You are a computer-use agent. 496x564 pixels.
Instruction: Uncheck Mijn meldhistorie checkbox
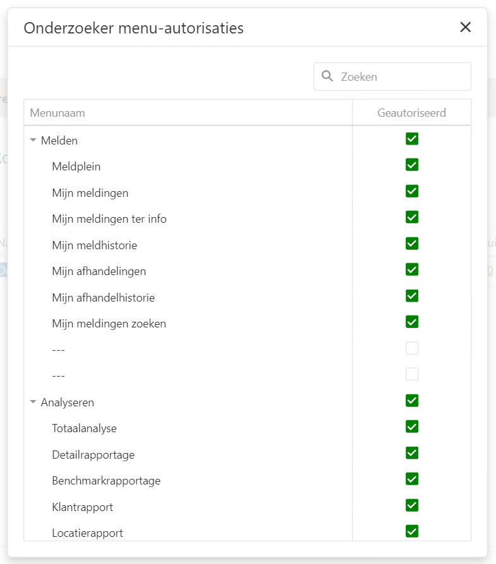click(x=412, y=244)
